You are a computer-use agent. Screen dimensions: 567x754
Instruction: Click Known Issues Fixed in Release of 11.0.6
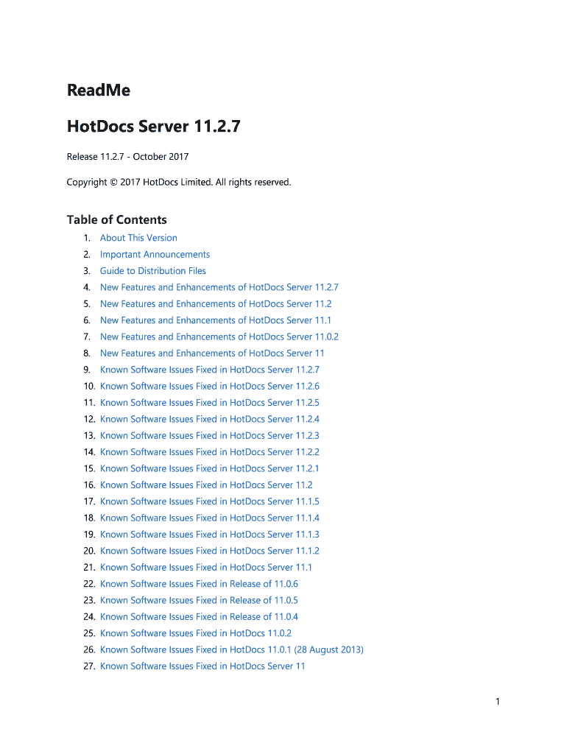click(199, 584)
